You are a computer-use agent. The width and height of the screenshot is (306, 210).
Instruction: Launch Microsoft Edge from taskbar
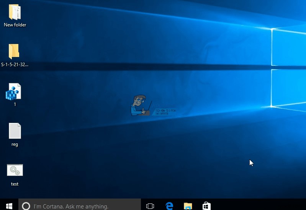[169, 206]
